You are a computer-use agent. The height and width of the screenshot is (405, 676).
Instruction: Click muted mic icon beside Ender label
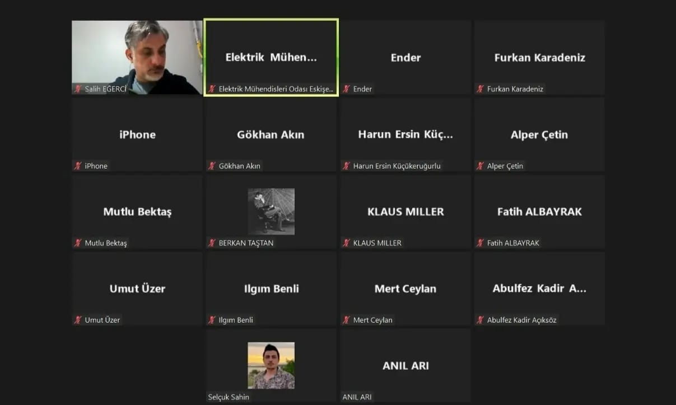tap(347, 89)
